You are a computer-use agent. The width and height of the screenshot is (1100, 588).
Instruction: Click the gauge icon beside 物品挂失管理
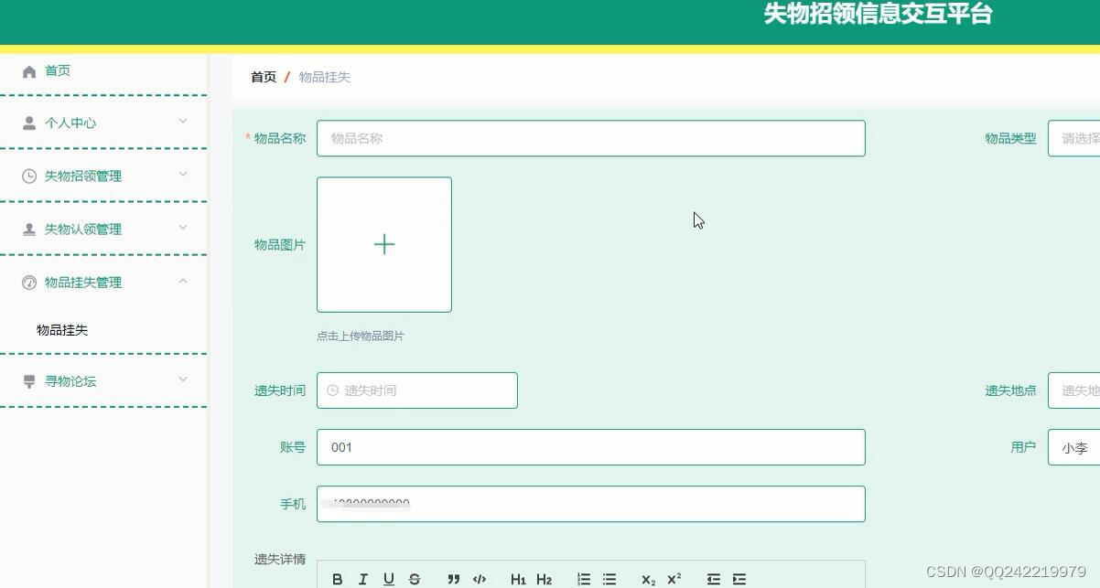coord(29,283)
